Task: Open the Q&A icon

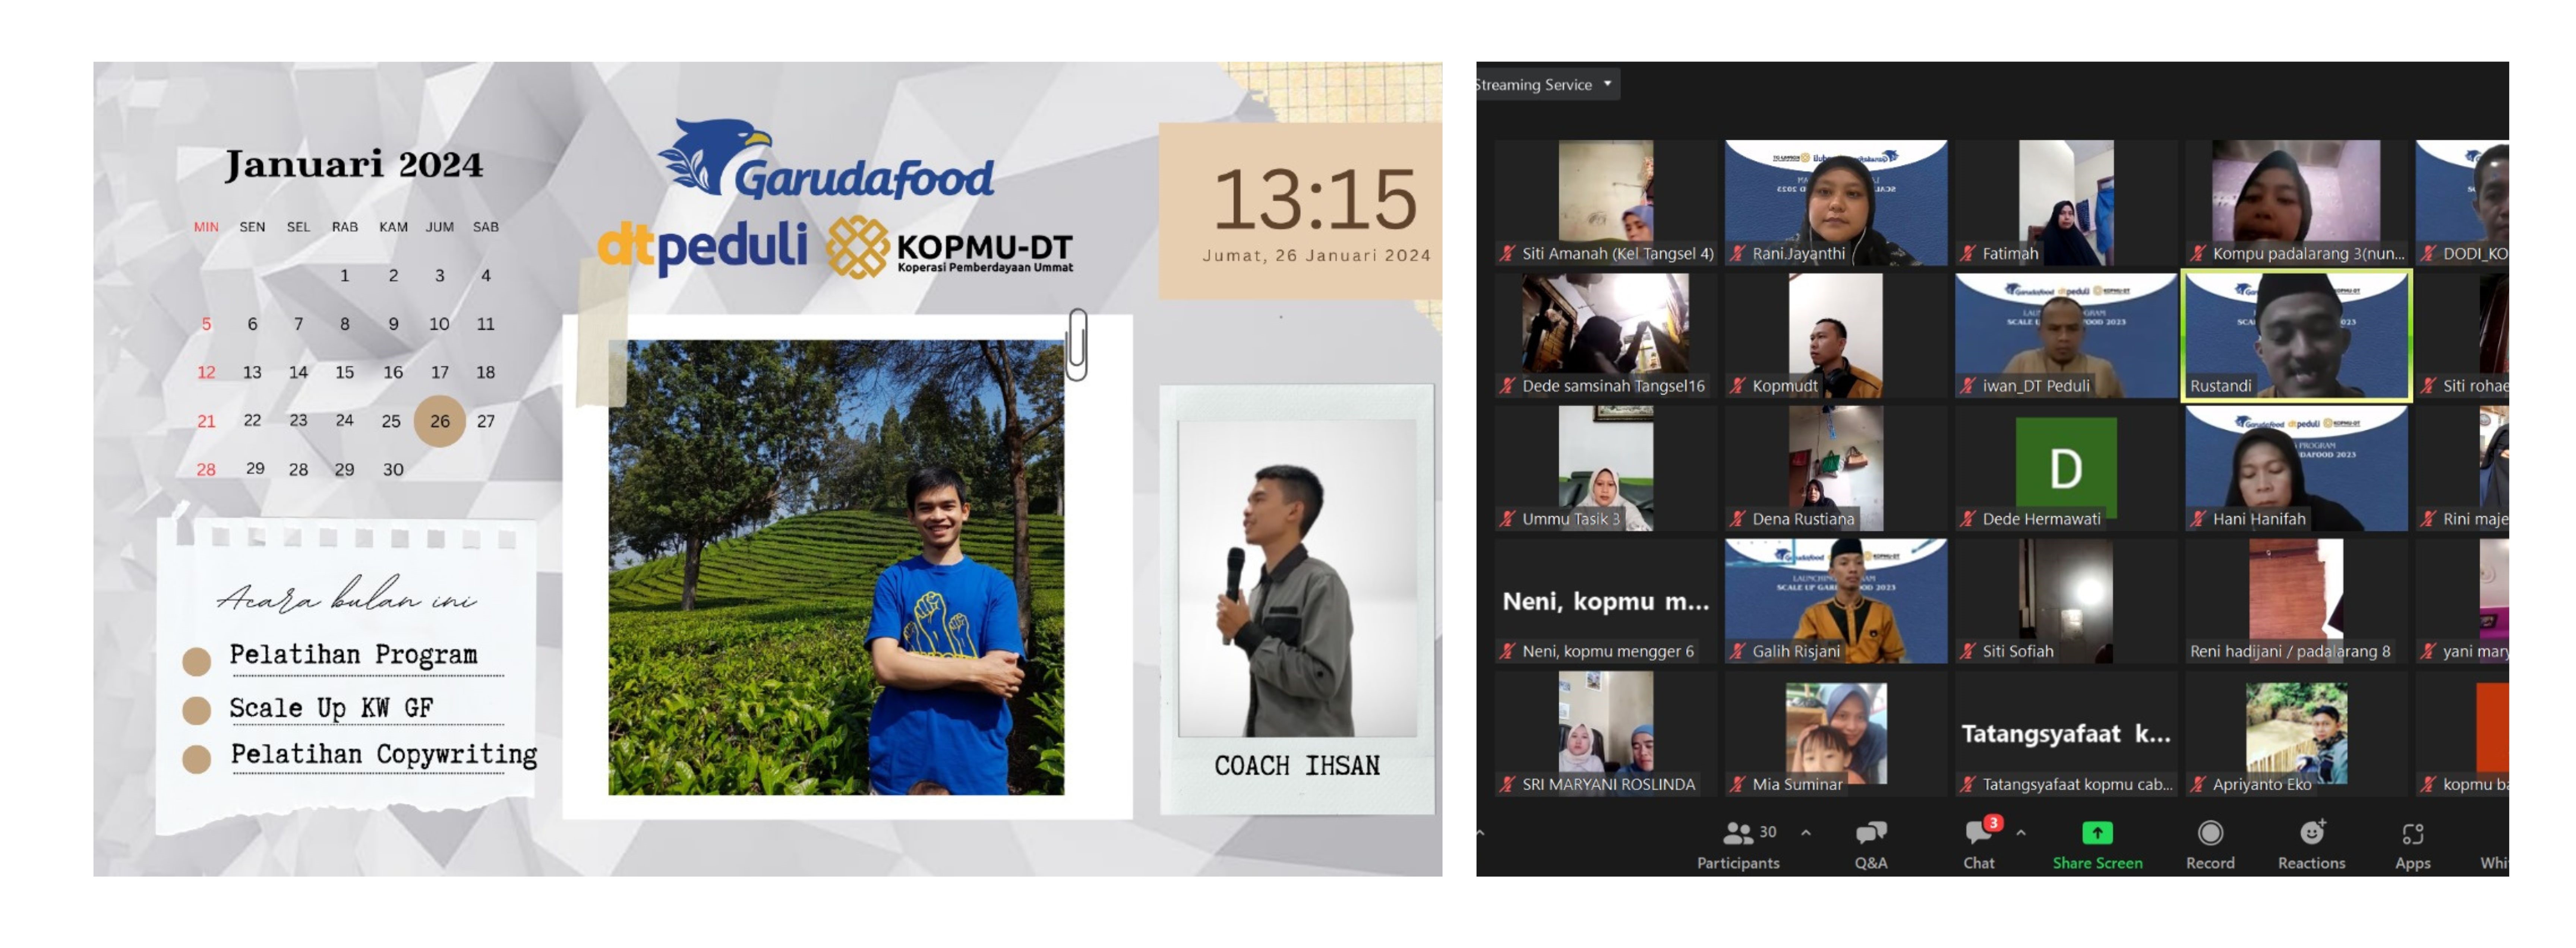Action: pyautogui.click(x=1870, y=832)
